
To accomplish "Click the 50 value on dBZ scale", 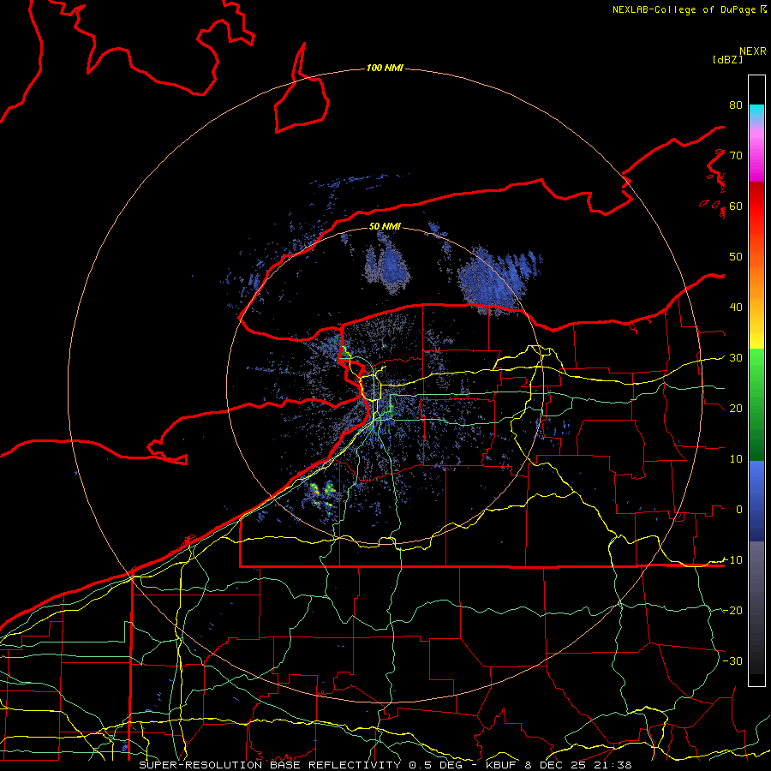I will tap(736, 257).
